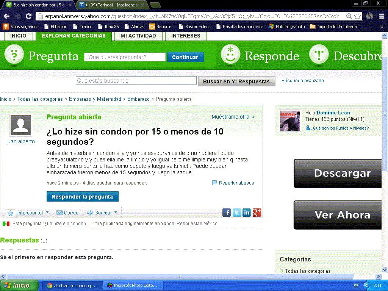Expand the Guardar dropdown arrow

[116, 212]
